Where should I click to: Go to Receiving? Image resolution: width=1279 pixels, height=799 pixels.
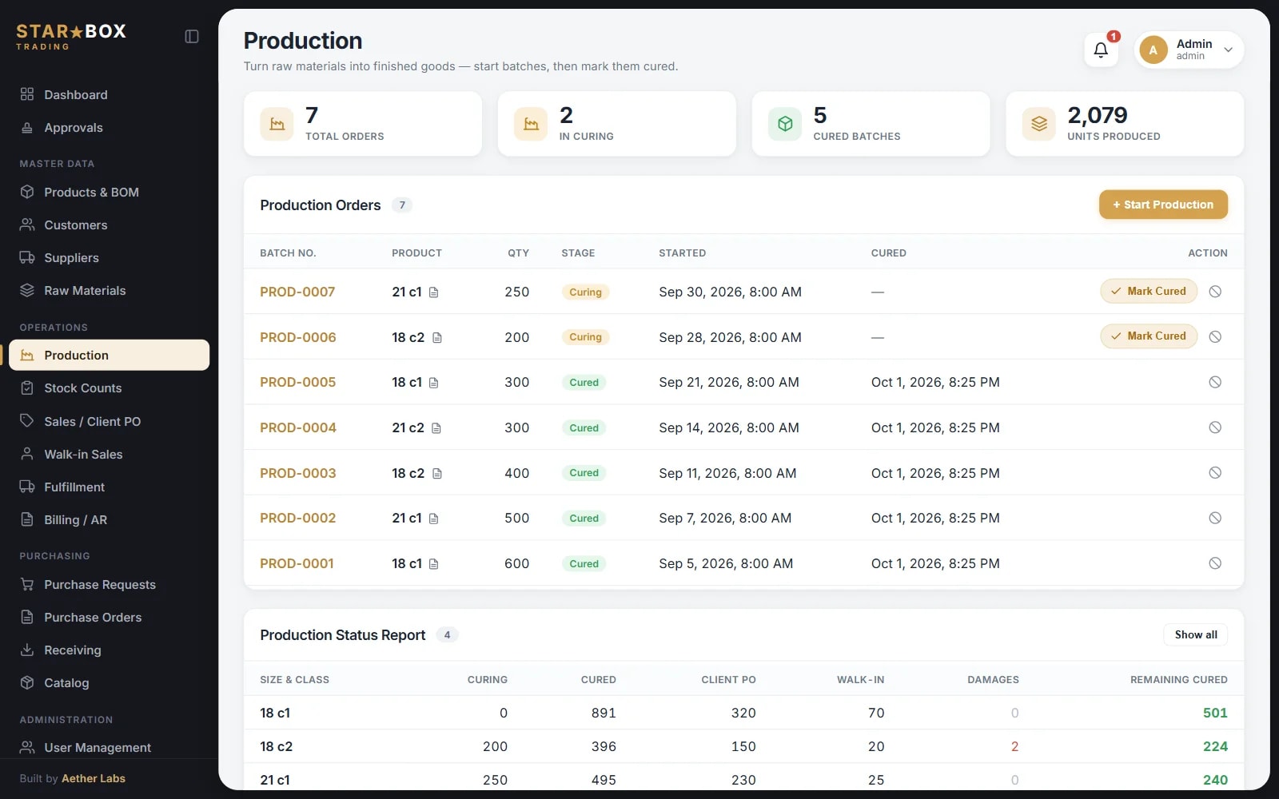[x=109, y=650]
